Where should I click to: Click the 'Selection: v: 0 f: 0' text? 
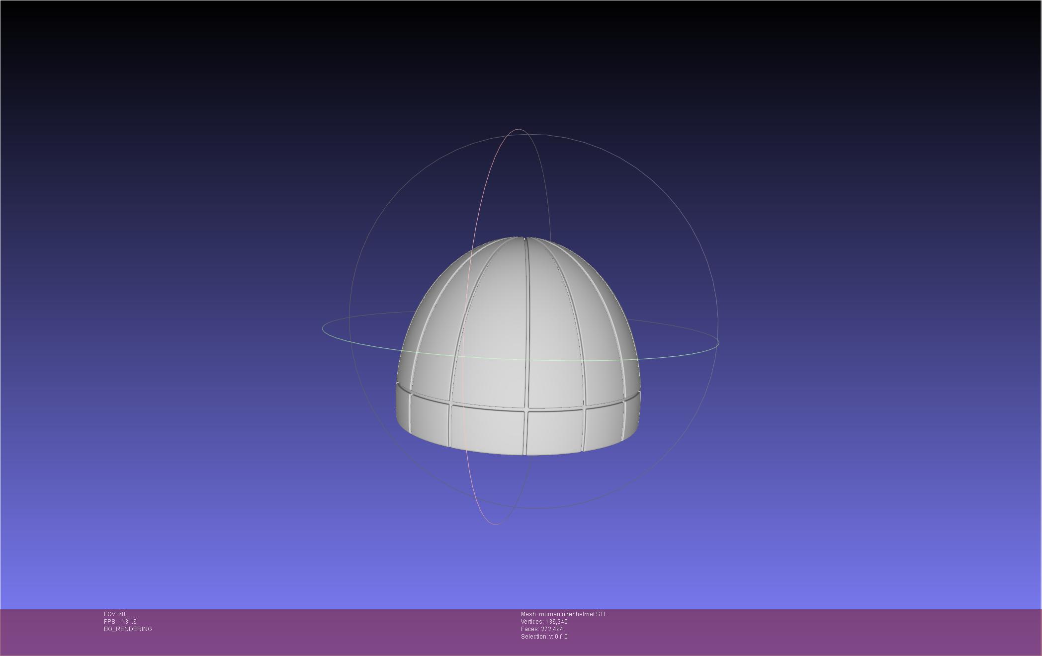point(544,637)
